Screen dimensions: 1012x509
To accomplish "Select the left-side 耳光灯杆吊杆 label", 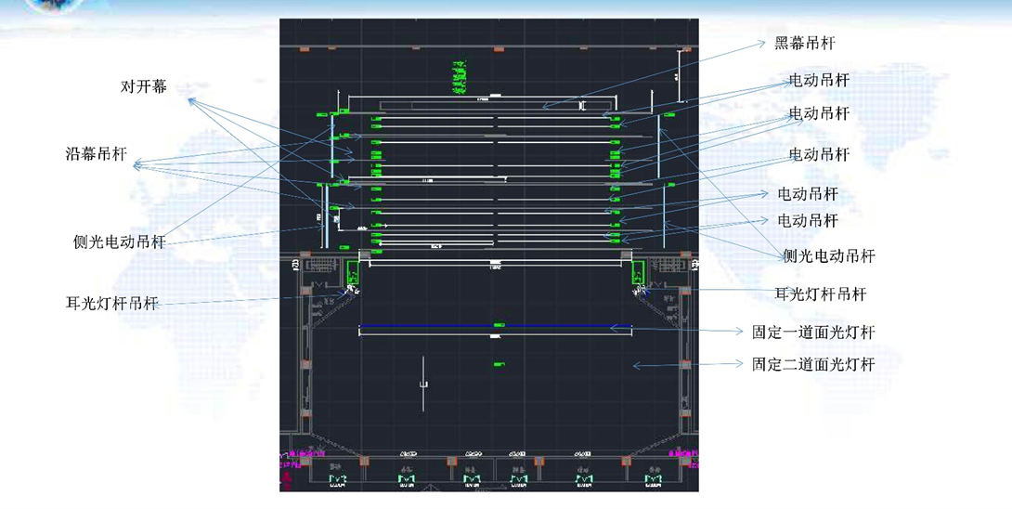I will pos(111,304).
